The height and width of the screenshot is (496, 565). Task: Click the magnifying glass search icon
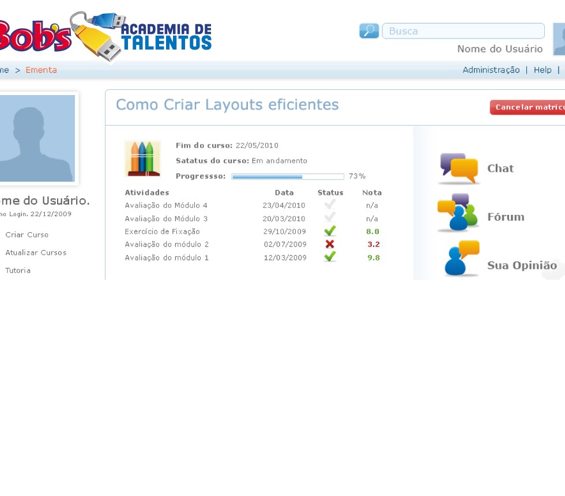[x=369, y=31]
